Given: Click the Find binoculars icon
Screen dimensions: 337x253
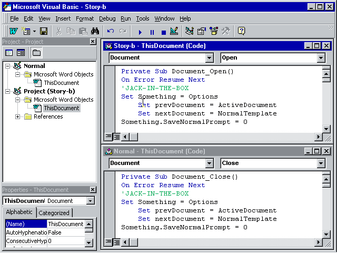Looking at the screenshot, I should pyautogui.click(x=95, y=32).
